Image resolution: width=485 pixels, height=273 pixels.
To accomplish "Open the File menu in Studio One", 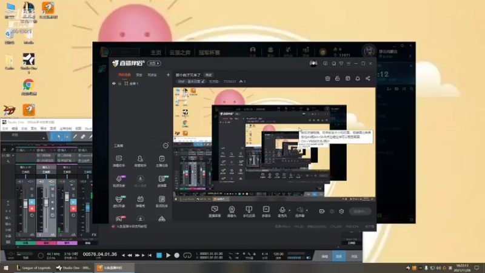I will click(5, 129).
